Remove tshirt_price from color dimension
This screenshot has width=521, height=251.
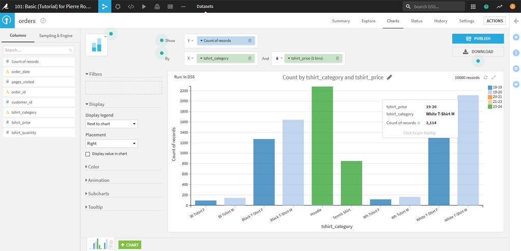337,58
